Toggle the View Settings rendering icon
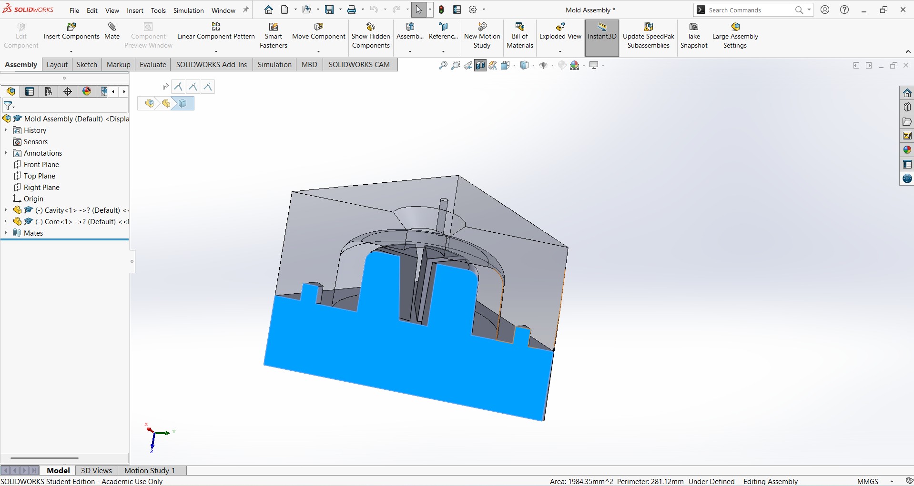This screenshot has width=914, height=486. point(594,65)
